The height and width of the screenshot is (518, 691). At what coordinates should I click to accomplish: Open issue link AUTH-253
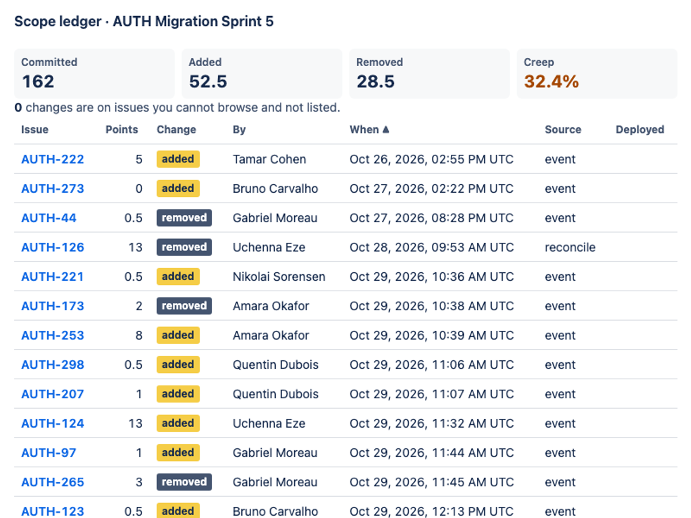(x=52, y=336)
